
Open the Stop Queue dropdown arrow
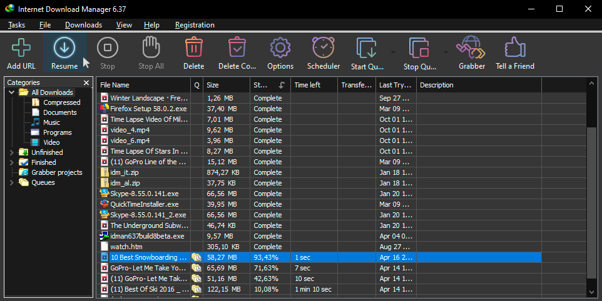[446, 52]
